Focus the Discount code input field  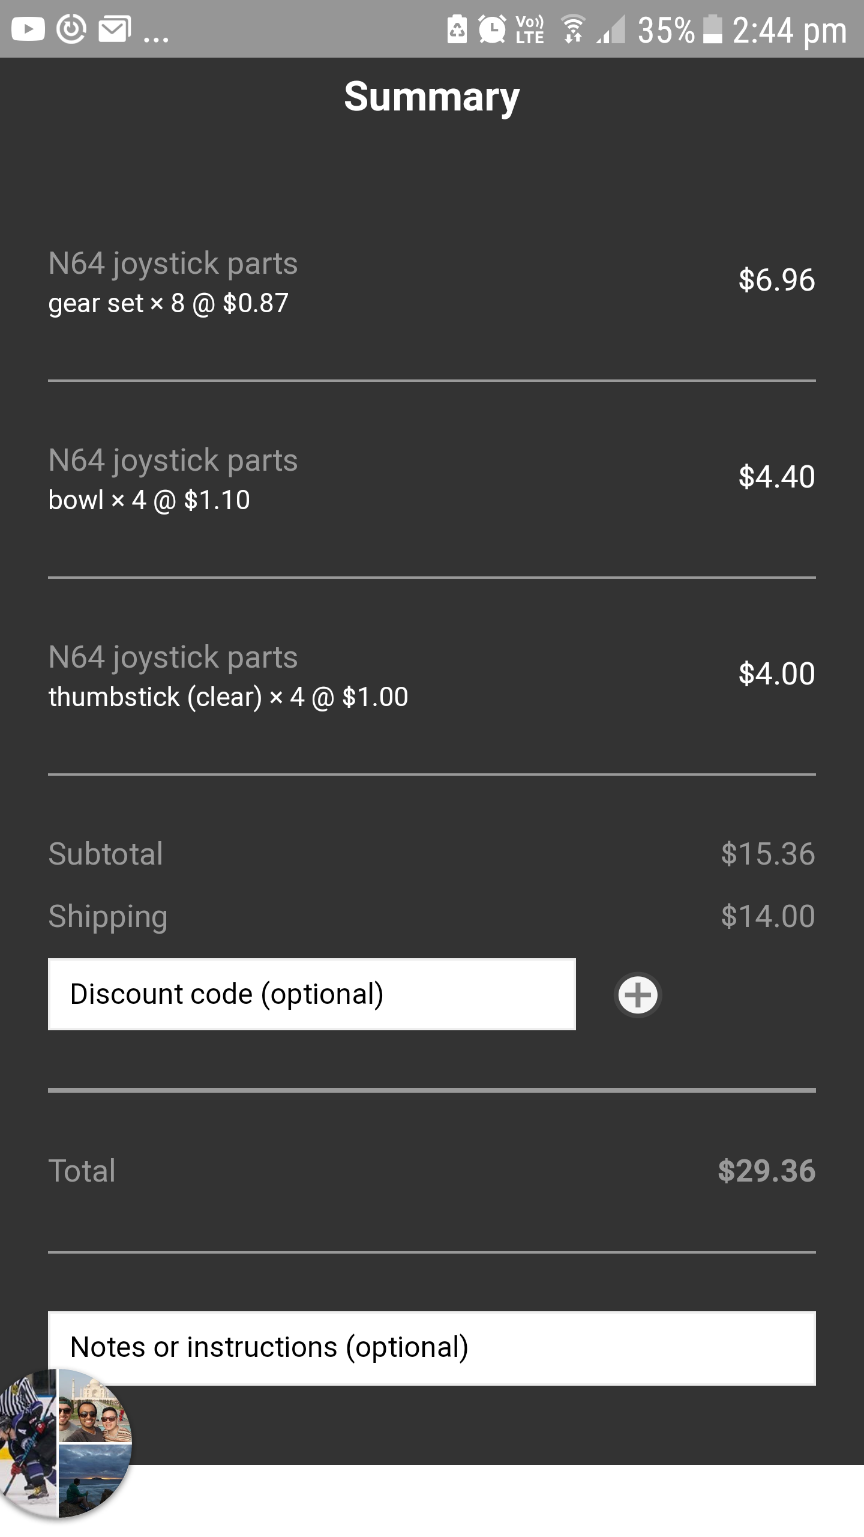tap(312, 994)
